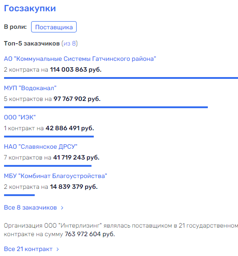Open АО "Коммунальные Системы Гатчинского района" link

coord(80,59)
